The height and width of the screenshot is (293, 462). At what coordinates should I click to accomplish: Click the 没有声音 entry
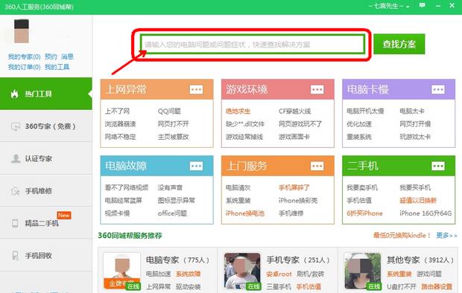coord(170,187)
